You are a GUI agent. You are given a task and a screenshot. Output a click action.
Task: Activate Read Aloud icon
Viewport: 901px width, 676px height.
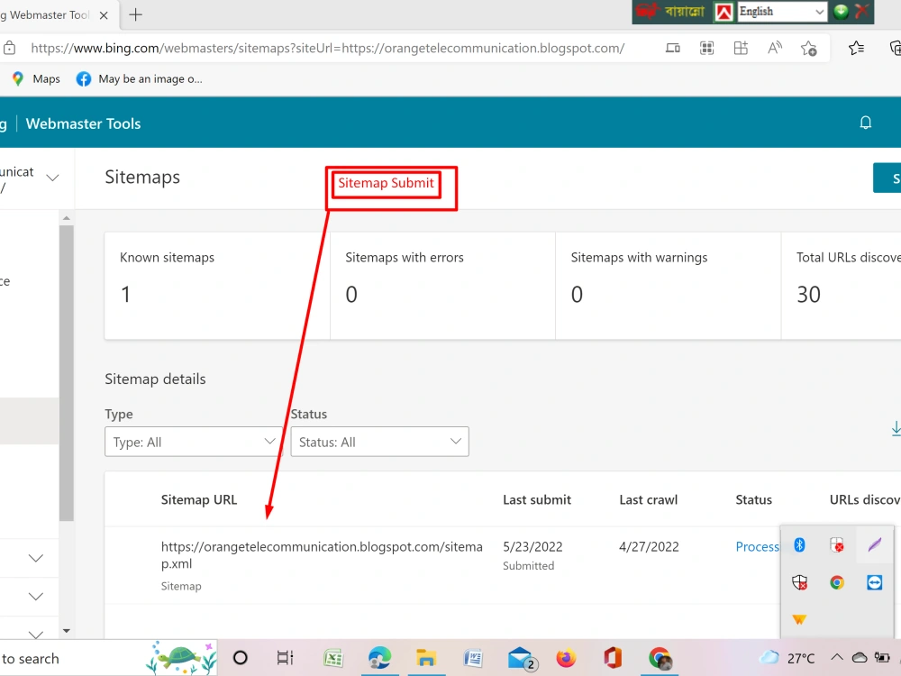tap(775, 49)
